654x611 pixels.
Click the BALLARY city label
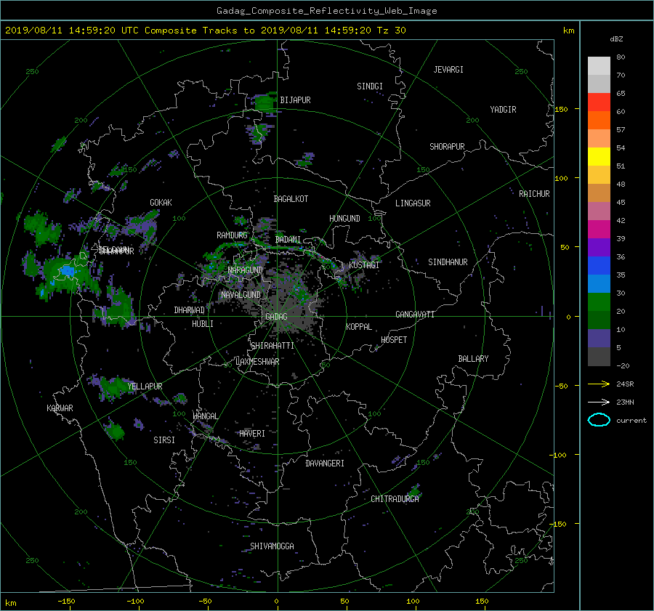click(473, 359)
